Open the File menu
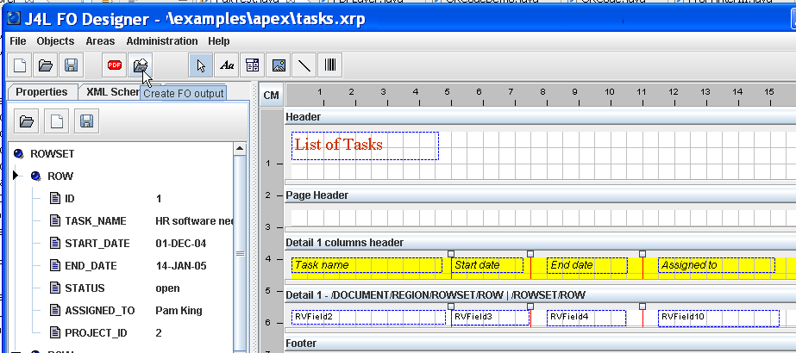The width and height of the screenshot is (796, 353). pos(18,41)
